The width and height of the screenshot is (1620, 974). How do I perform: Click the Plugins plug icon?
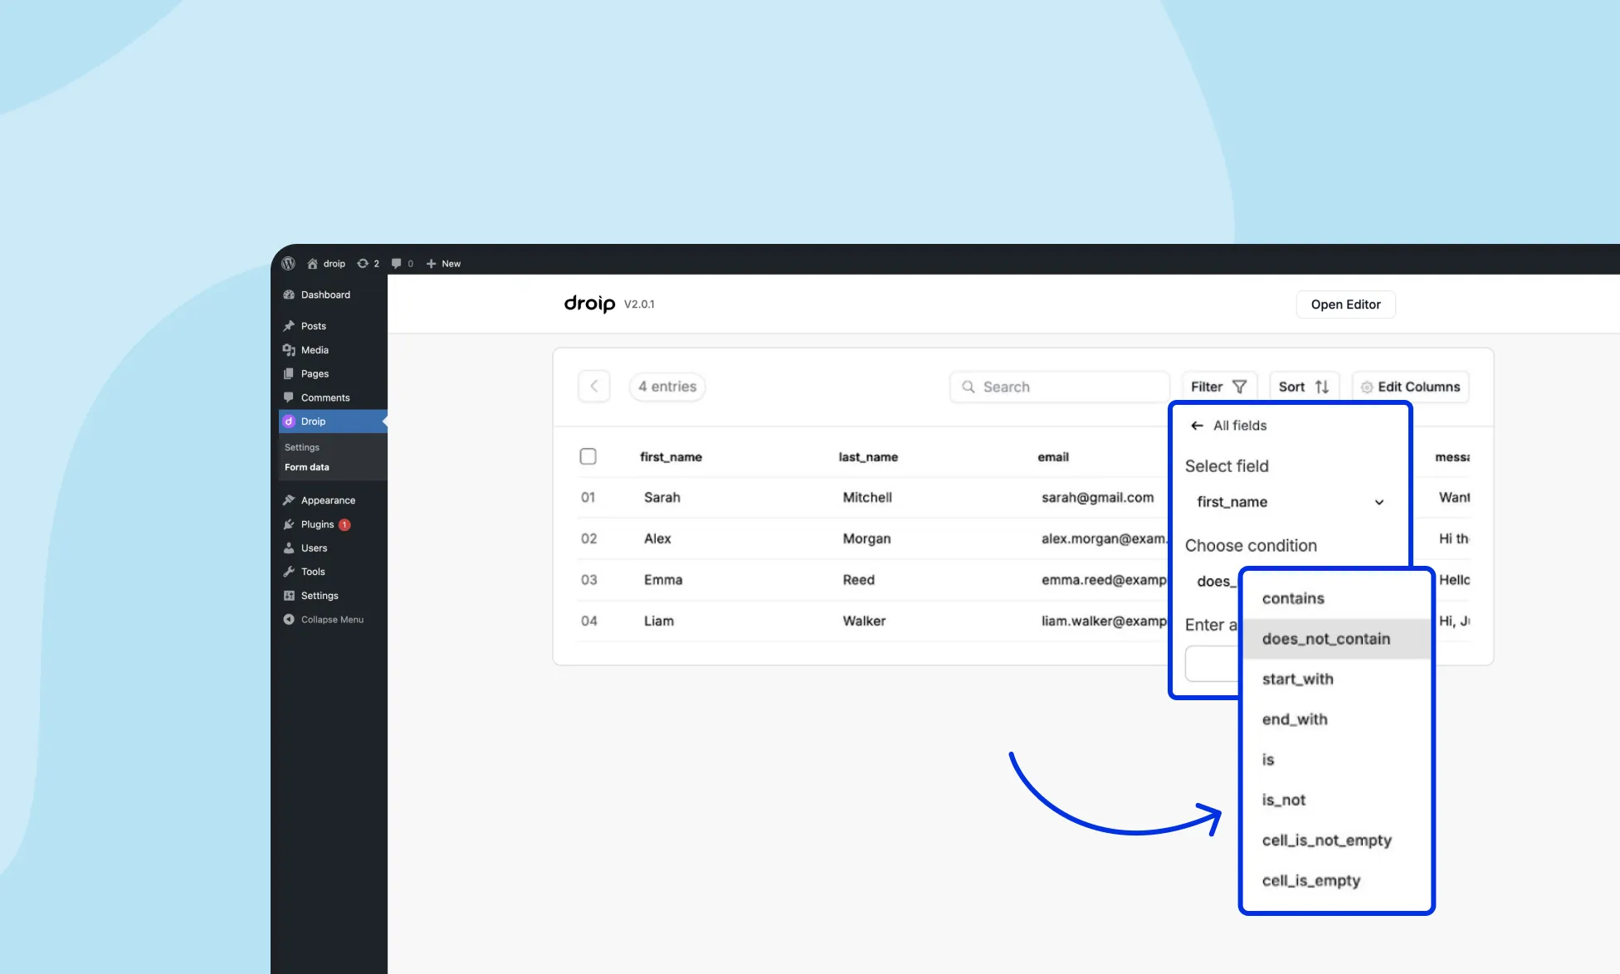coord(289,524)
